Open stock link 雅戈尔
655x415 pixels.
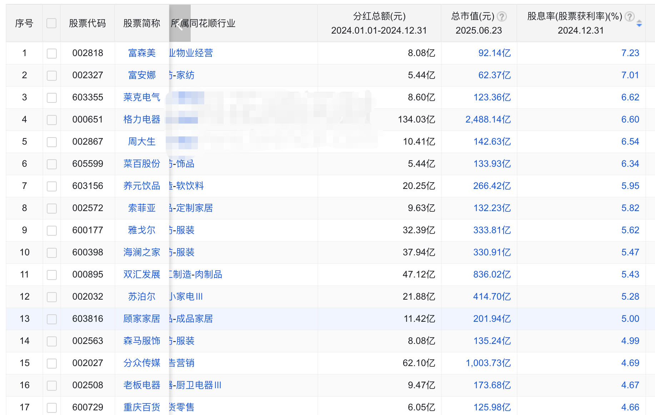coord(142,230)
